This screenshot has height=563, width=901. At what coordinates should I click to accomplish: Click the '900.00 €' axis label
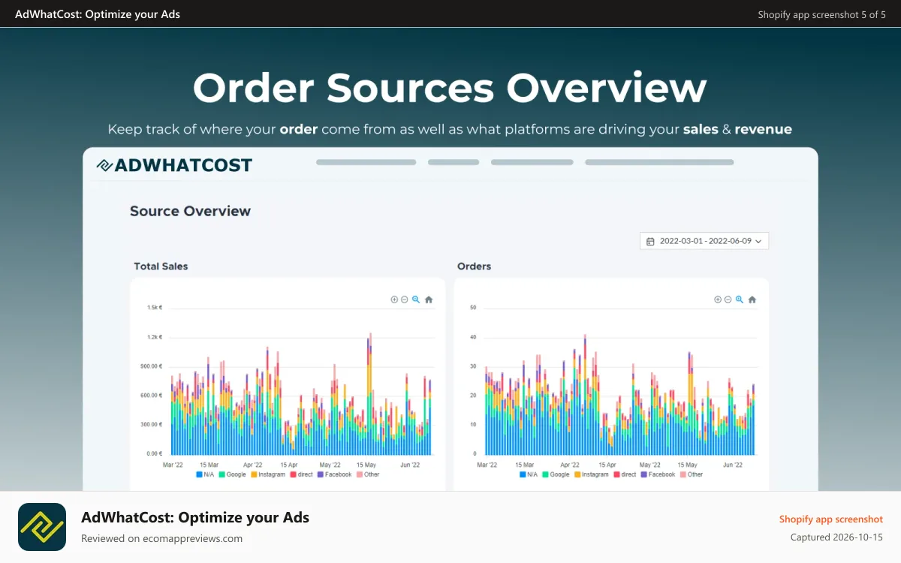(x=151, y=366)
